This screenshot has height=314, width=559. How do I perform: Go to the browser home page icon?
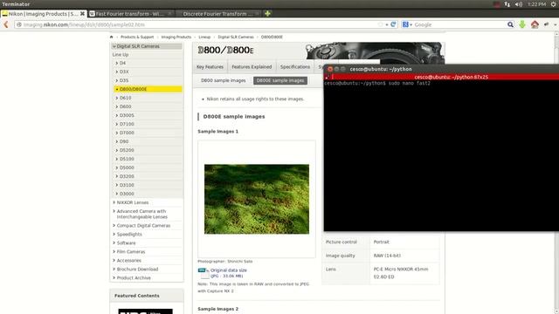point(535,24)
